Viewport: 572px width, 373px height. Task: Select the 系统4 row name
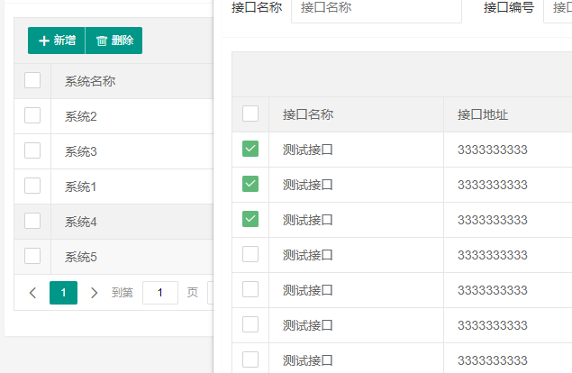81,222
